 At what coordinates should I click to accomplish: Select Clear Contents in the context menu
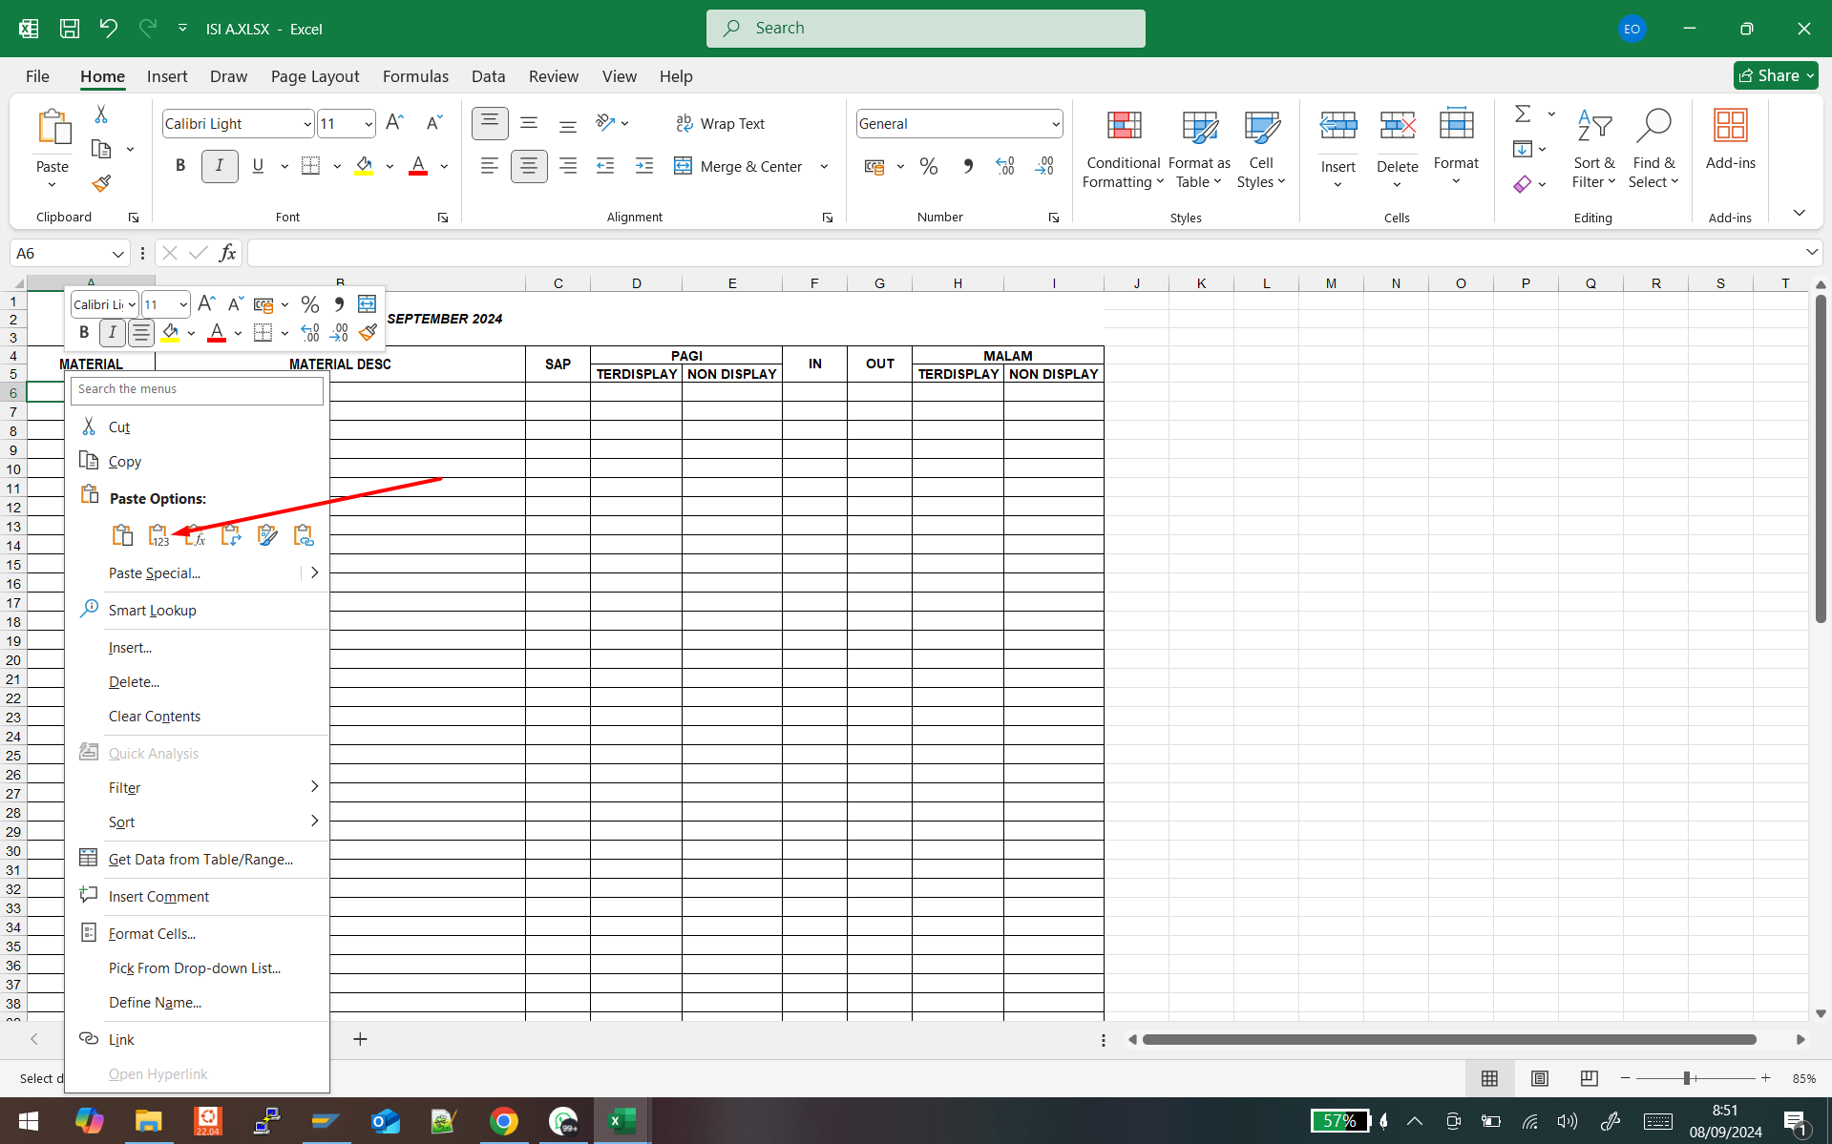[x=155, y=716]
